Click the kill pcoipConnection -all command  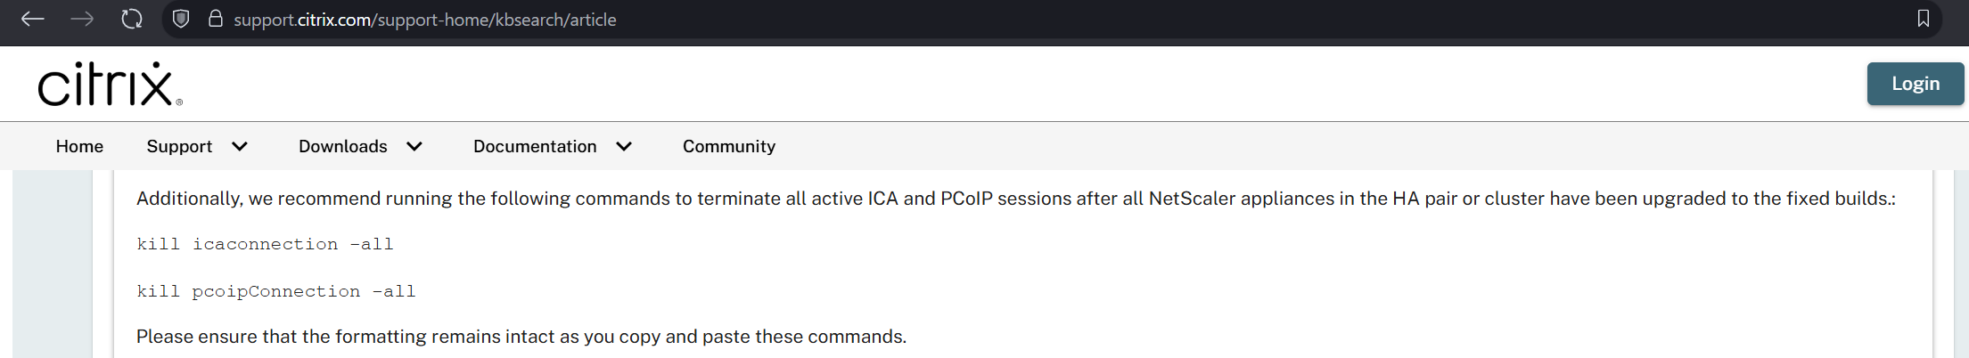point(275,291)
